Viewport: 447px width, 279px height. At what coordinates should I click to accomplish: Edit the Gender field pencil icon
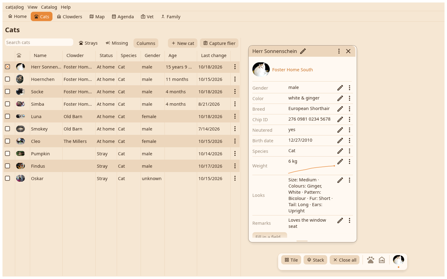340,88
